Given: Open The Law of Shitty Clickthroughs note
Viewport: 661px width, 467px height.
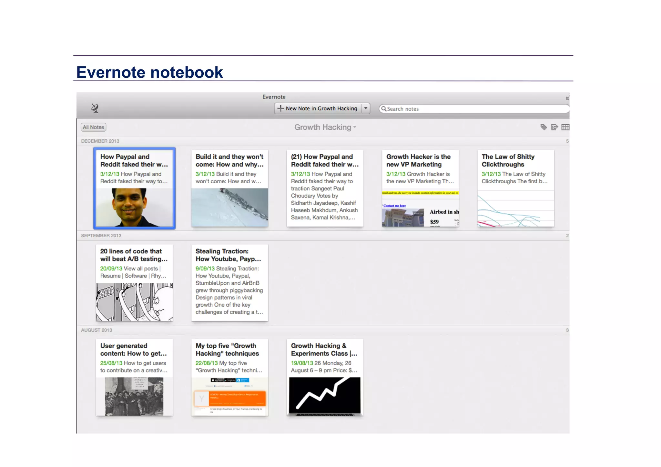Looking at the screenshot, I should click(516, 188).
